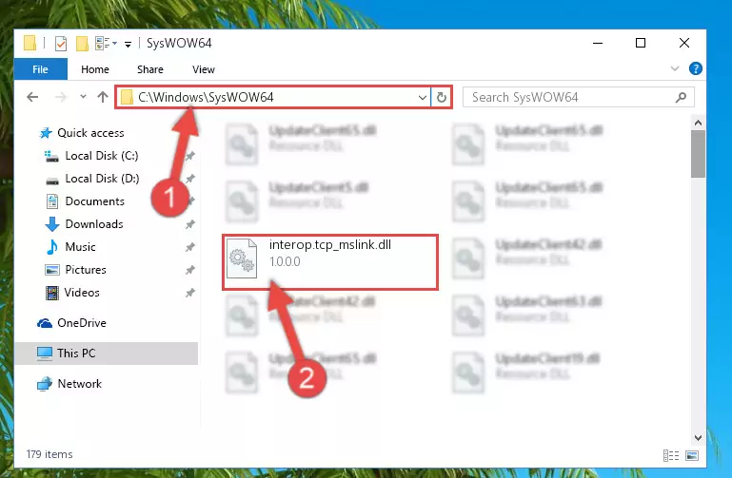This screenshot has width=732, height=478.
Task: Click the New folder icon in quick access toolbar
Action: [x=82, y=44]
